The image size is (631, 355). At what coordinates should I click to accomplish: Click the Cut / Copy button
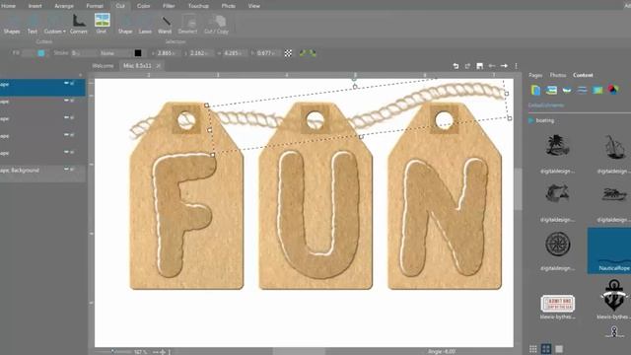coord(217,24)
